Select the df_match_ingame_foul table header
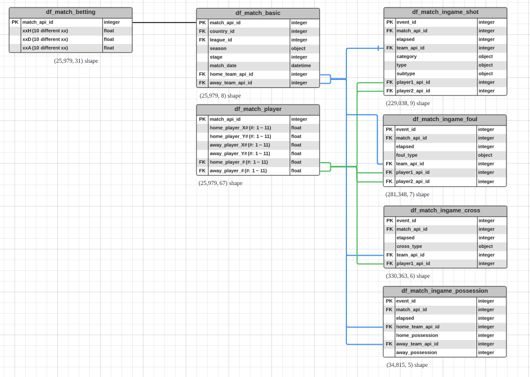 tap(445, 119)
